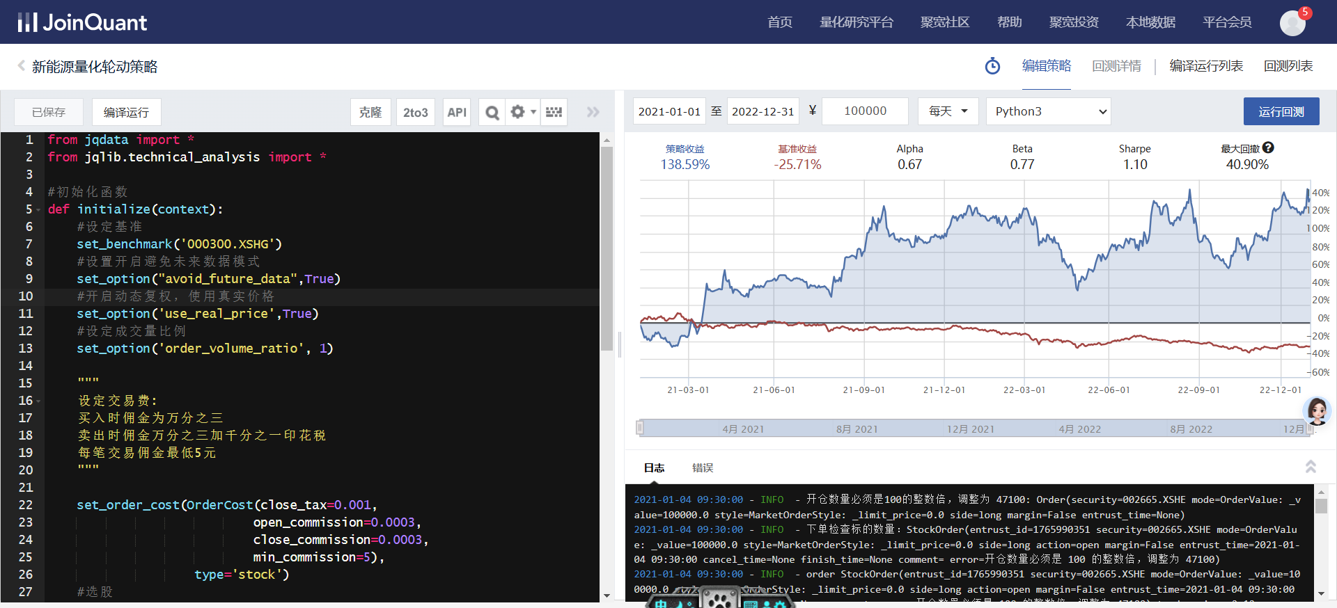Viewport: 1337px width, 608px height.
Task: Select the 日志 log tab
Action: (654, 467)
